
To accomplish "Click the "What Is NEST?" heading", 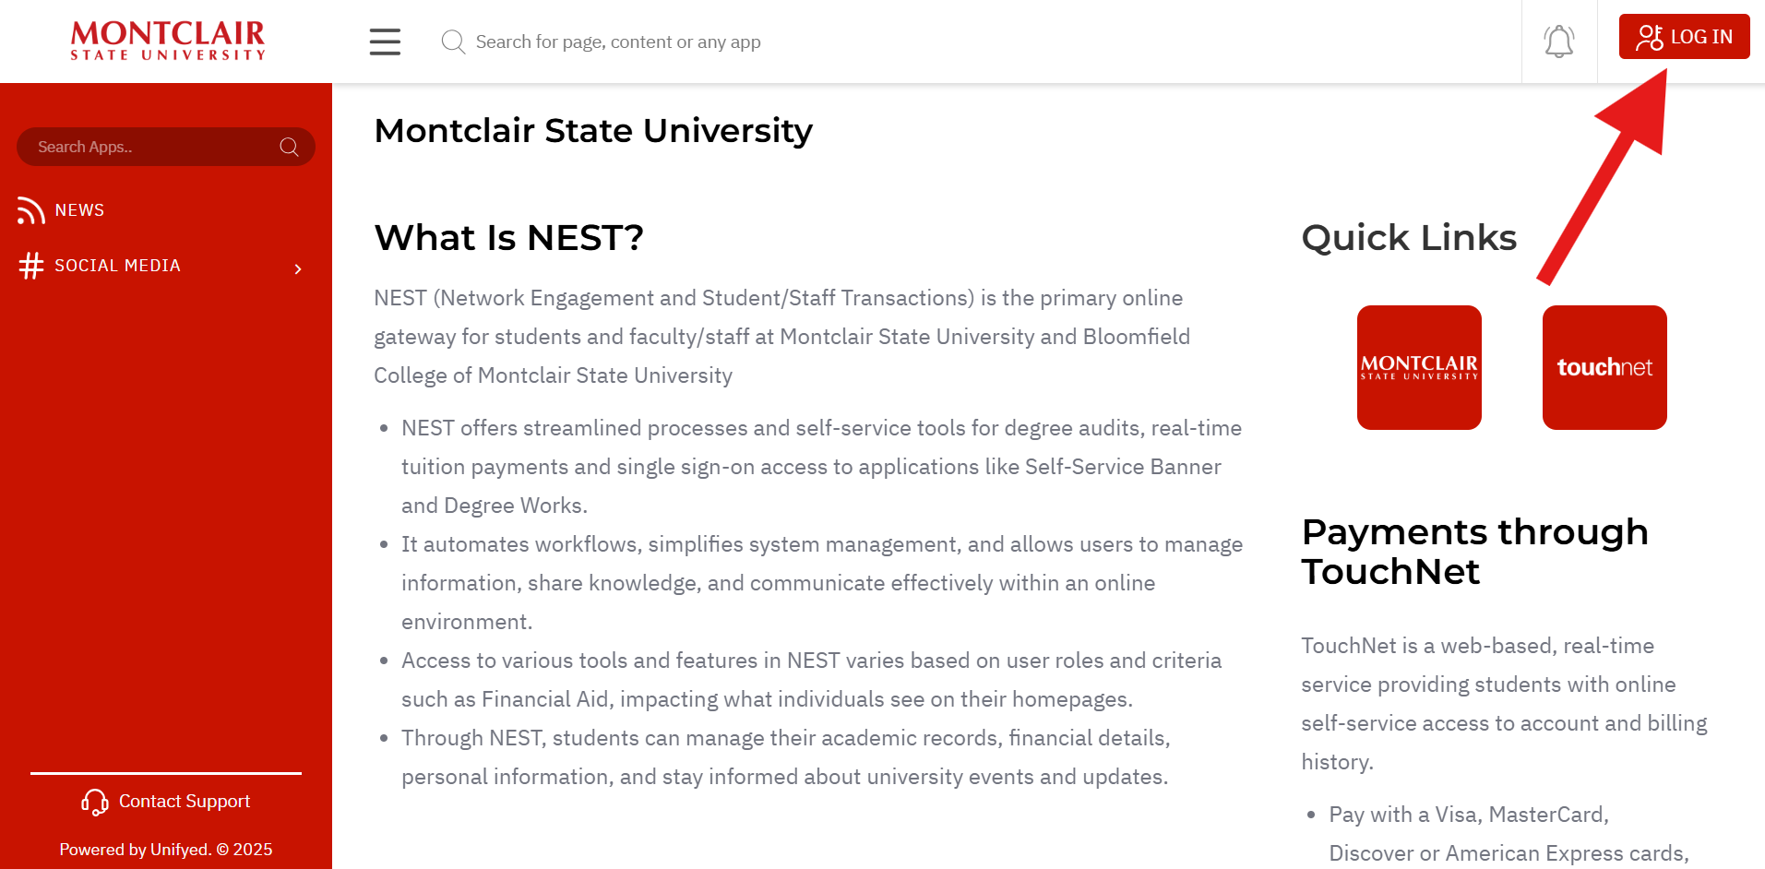I will [508, 238].
